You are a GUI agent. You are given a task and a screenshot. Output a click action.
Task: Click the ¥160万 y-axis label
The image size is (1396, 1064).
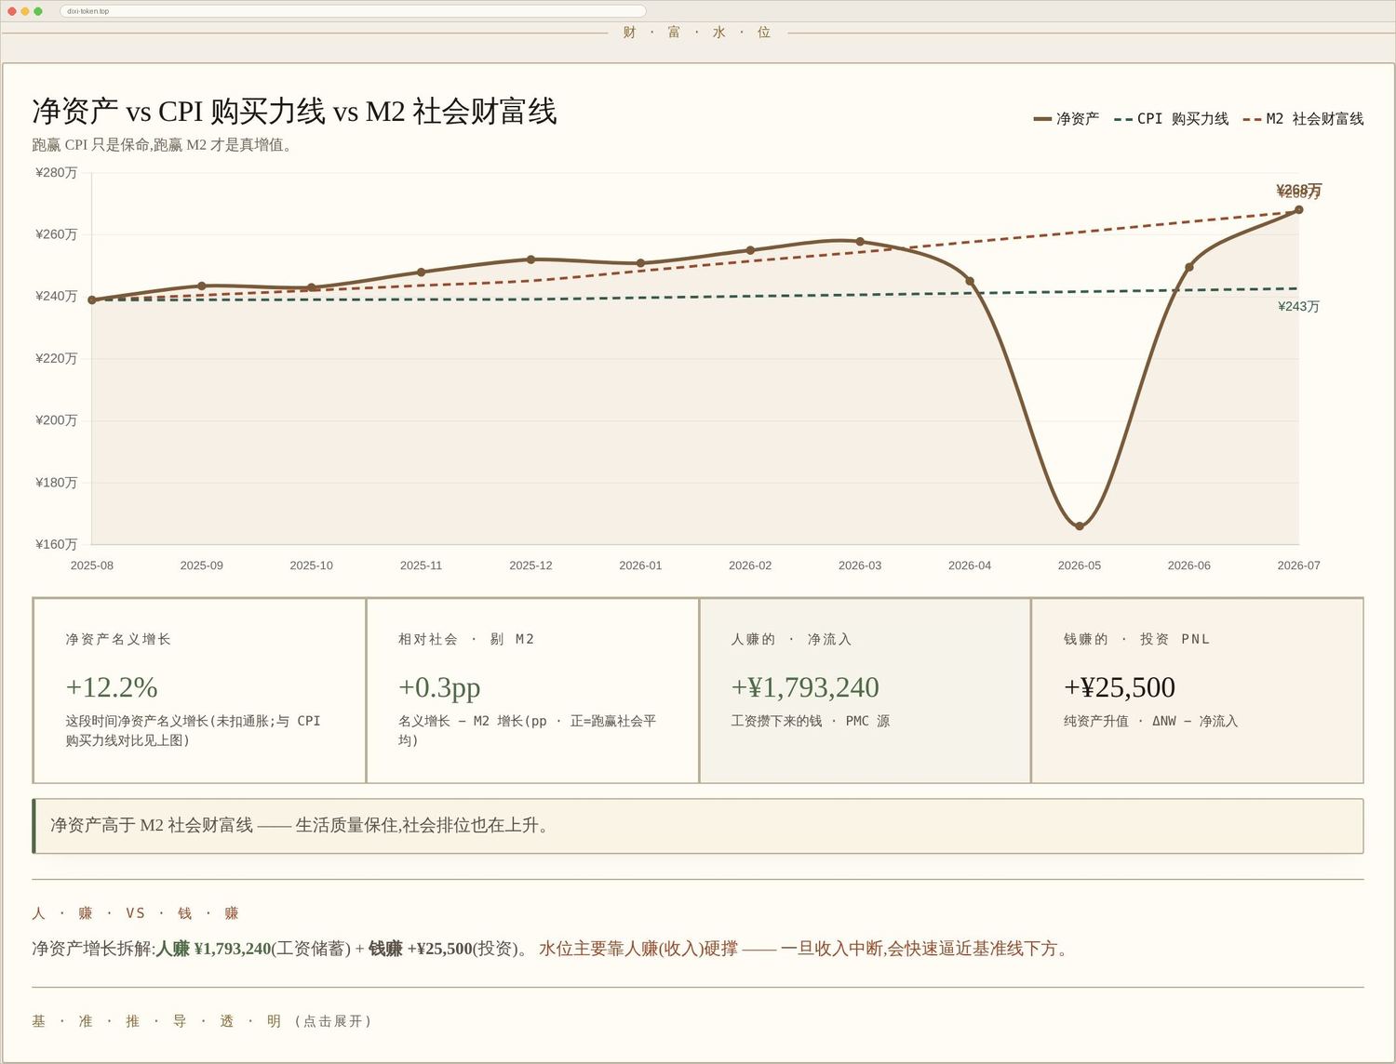pos(57,544)
